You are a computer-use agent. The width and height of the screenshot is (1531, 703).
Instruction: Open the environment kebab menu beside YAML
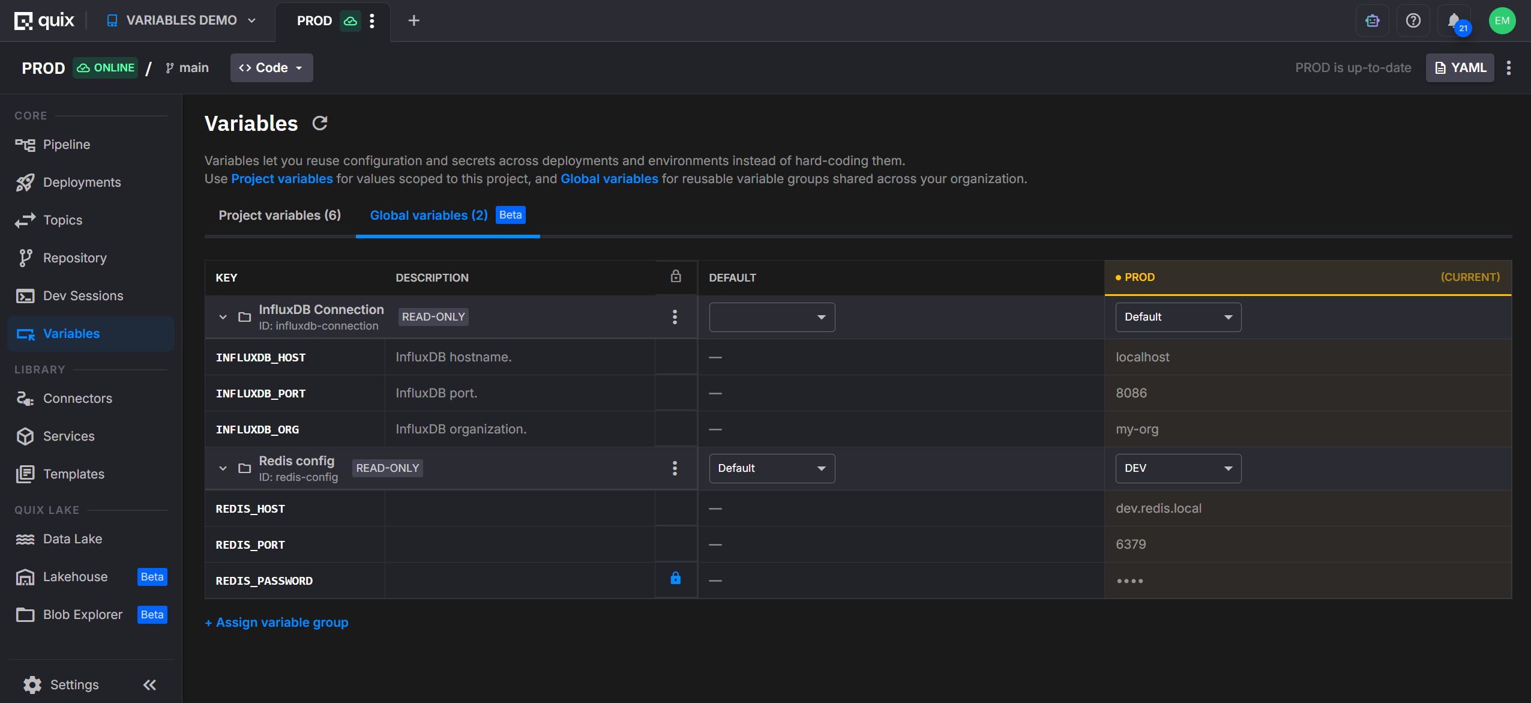[x=1508, y=68]
